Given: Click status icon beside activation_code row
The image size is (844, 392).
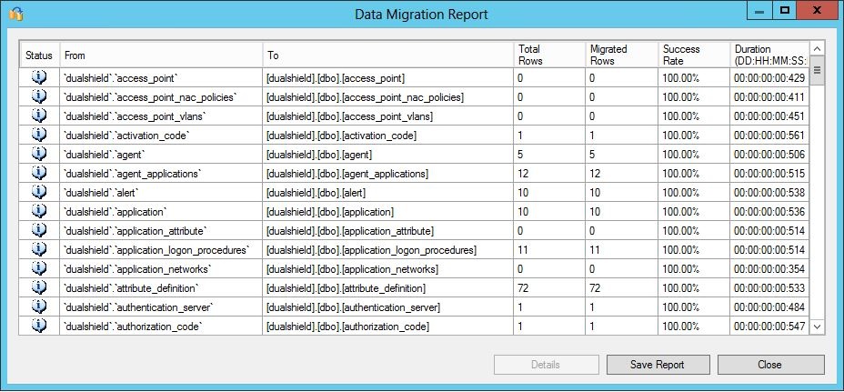Looking at the screenshot, I should [x=39, y=135].
